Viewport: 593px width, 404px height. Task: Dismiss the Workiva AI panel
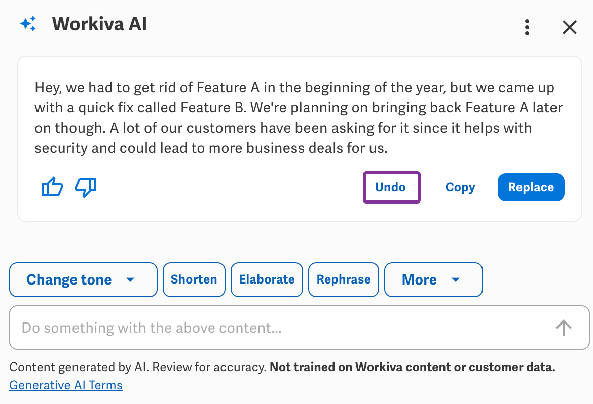click(x=569, y=27)
